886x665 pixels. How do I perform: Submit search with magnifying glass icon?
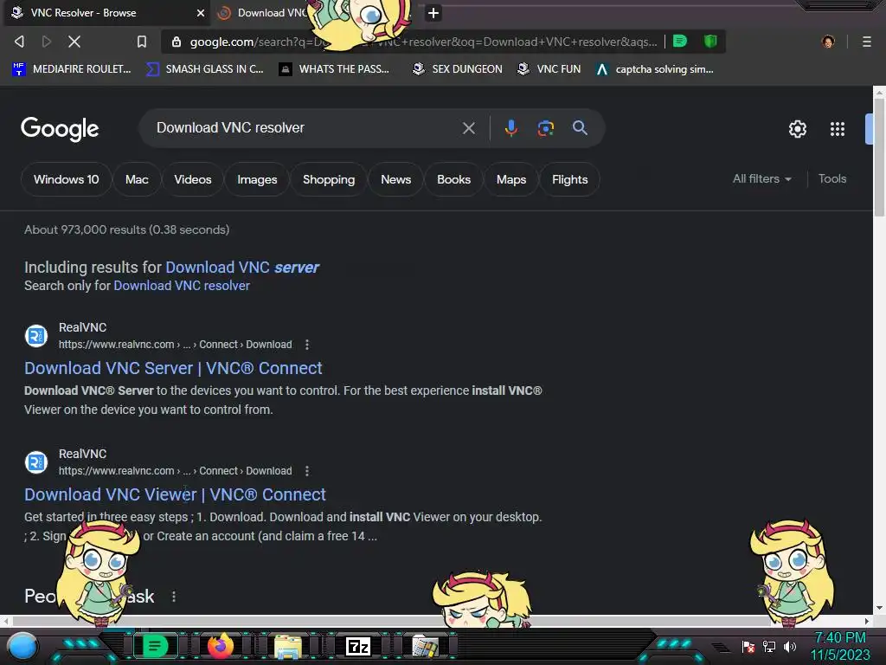[x=580, y=128]
